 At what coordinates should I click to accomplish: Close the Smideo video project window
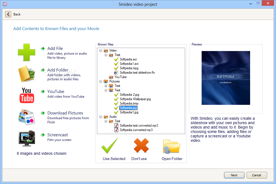click(x=268, y=3)
